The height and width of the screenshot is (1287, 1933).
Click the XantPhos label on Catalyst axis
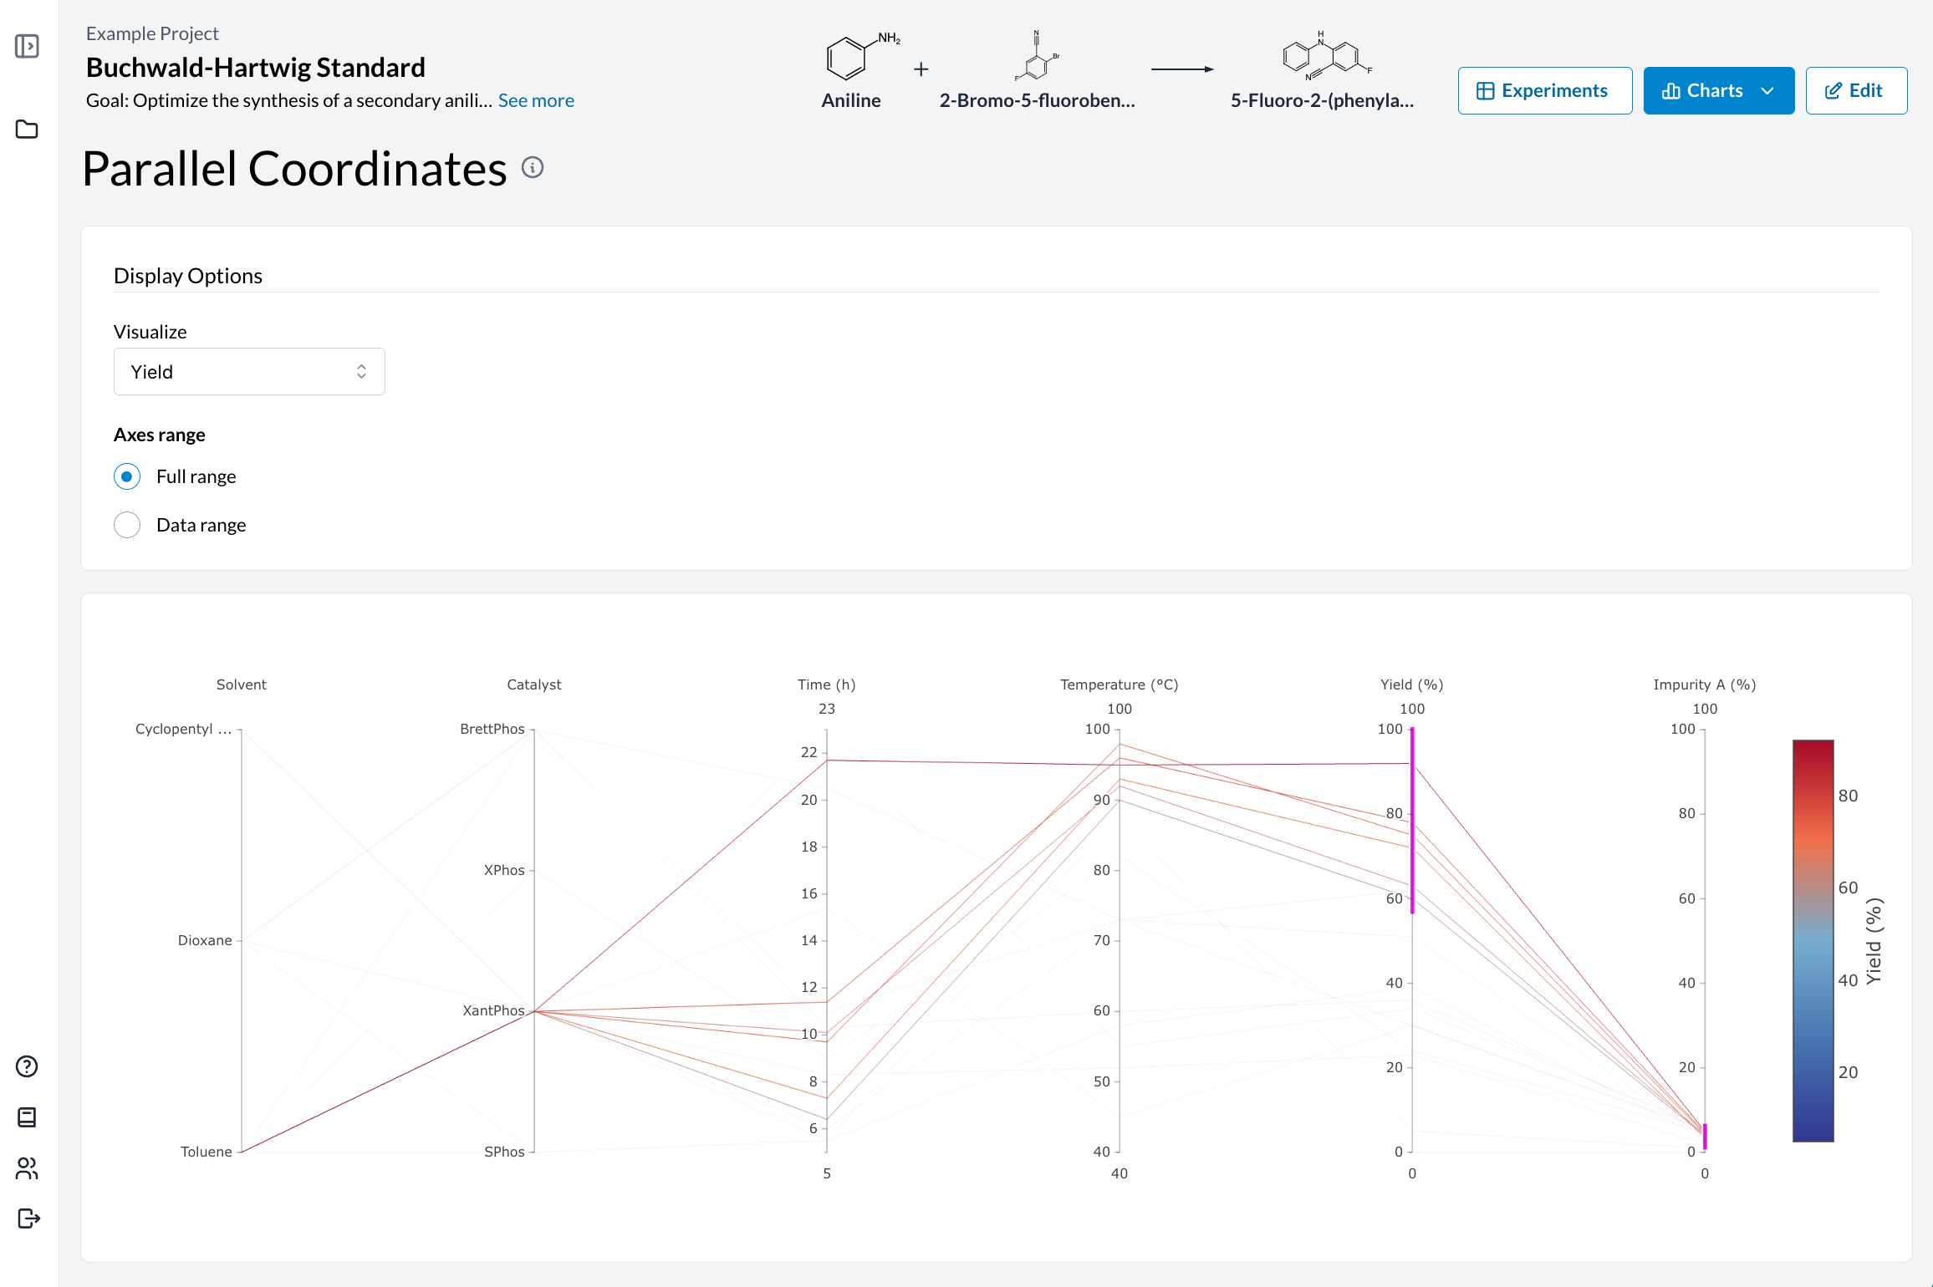[x=493, y=1010]
